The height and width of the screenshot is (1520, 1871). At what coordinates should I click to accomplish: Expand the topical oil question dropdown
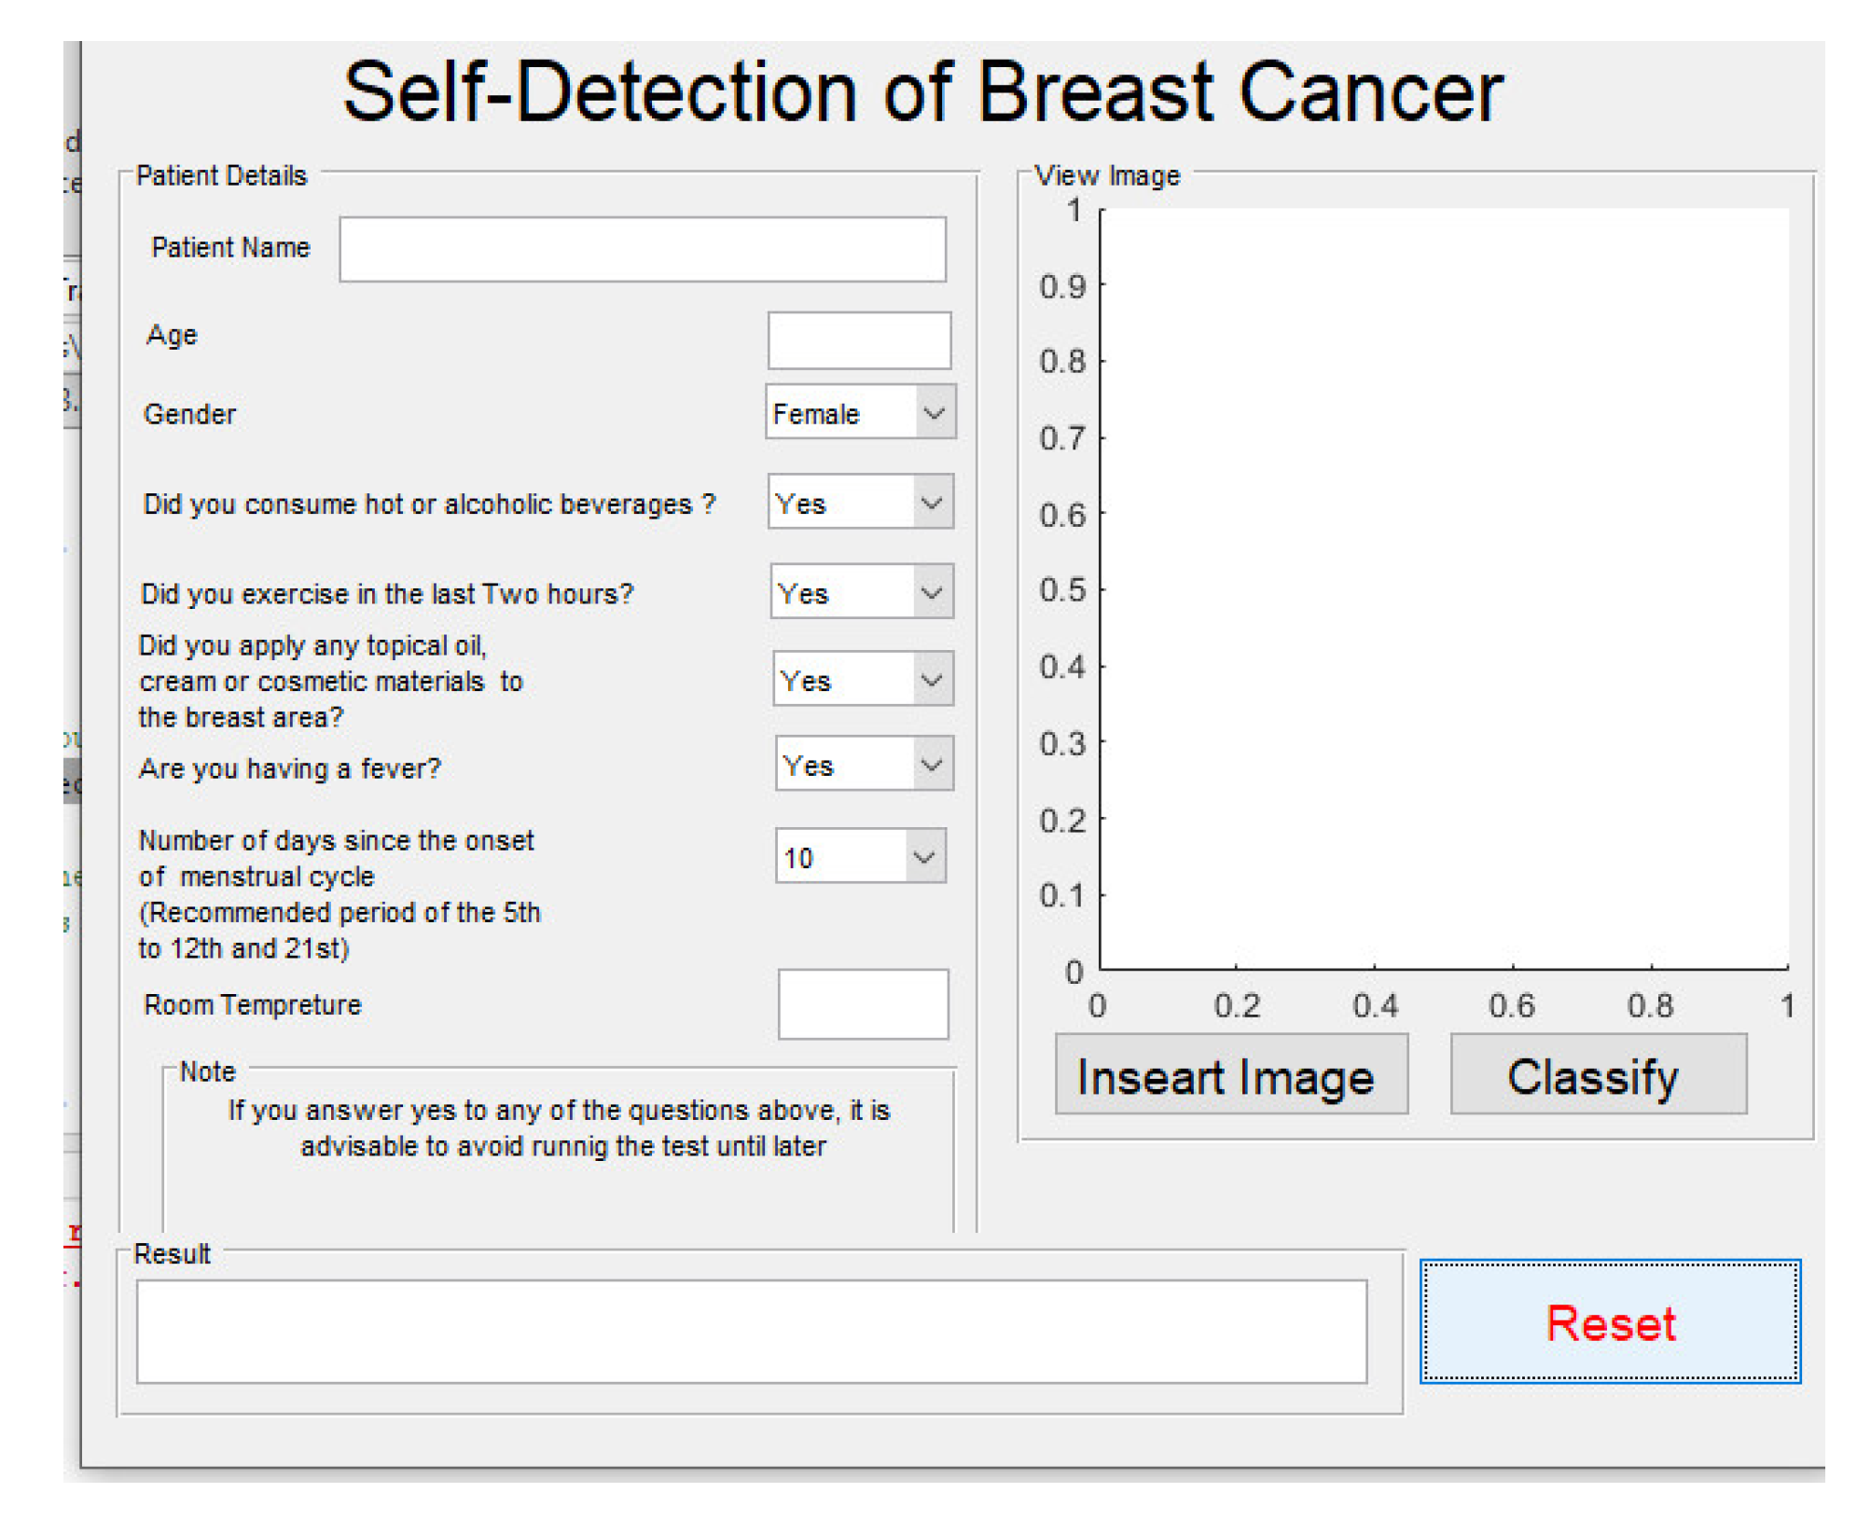(x=933, y=680)
